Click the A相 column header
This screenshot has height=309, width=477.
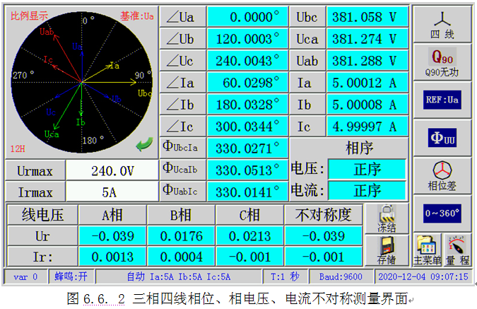(x=112, y=215)
